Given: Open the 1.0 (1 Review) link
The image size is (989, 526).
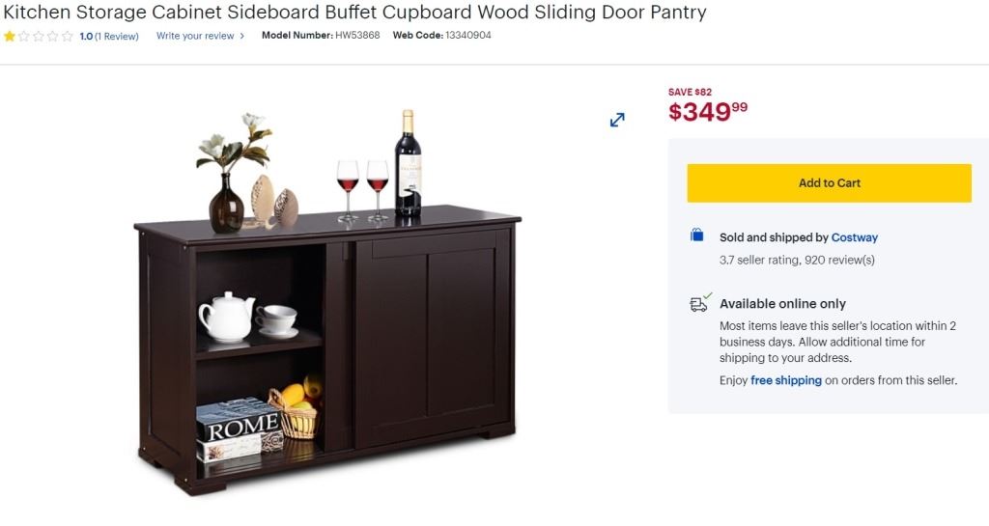Looking at the screenshot, I should [x=109, y=36].
